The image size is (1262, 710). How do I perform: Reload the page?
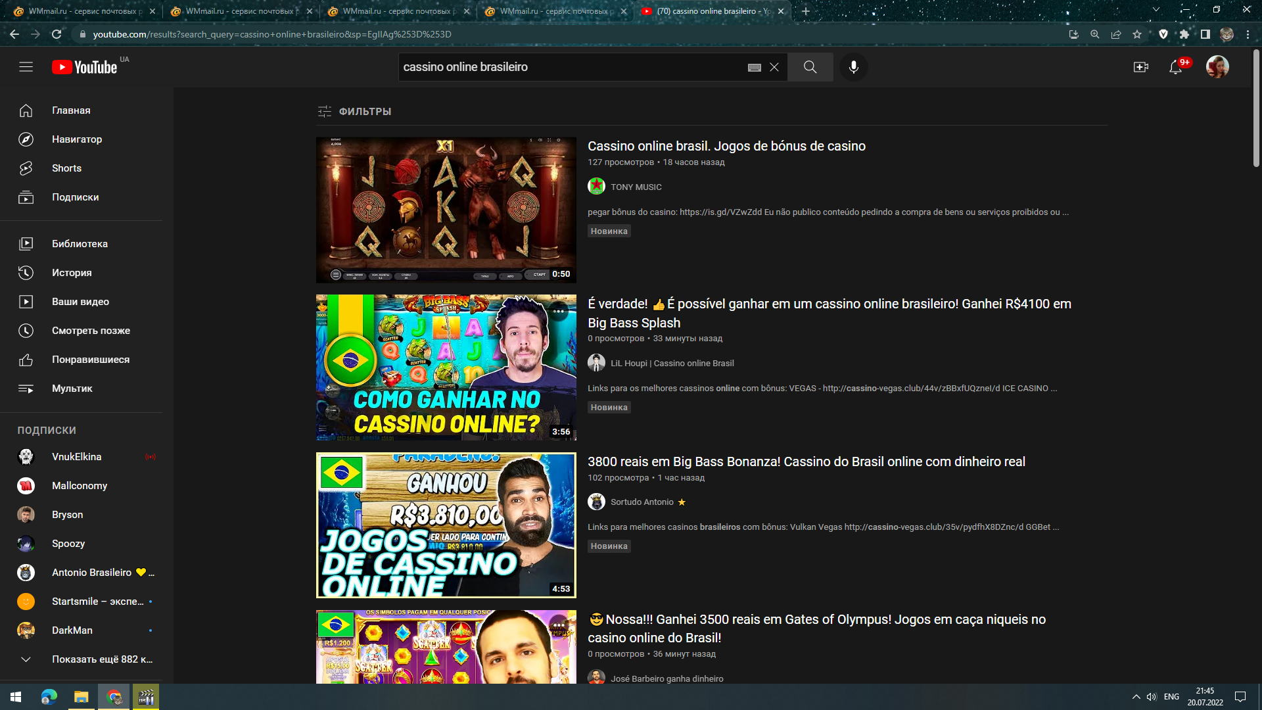(x=57, y=34)
